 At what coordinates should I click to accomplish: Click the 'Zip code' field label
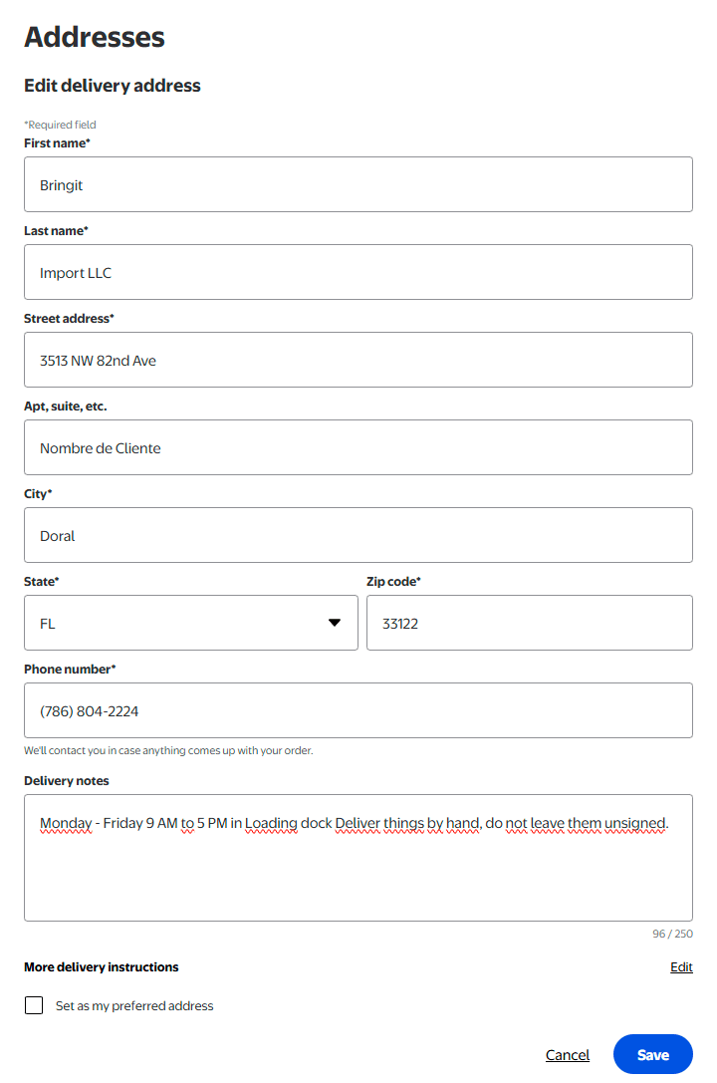pos(393,581)
